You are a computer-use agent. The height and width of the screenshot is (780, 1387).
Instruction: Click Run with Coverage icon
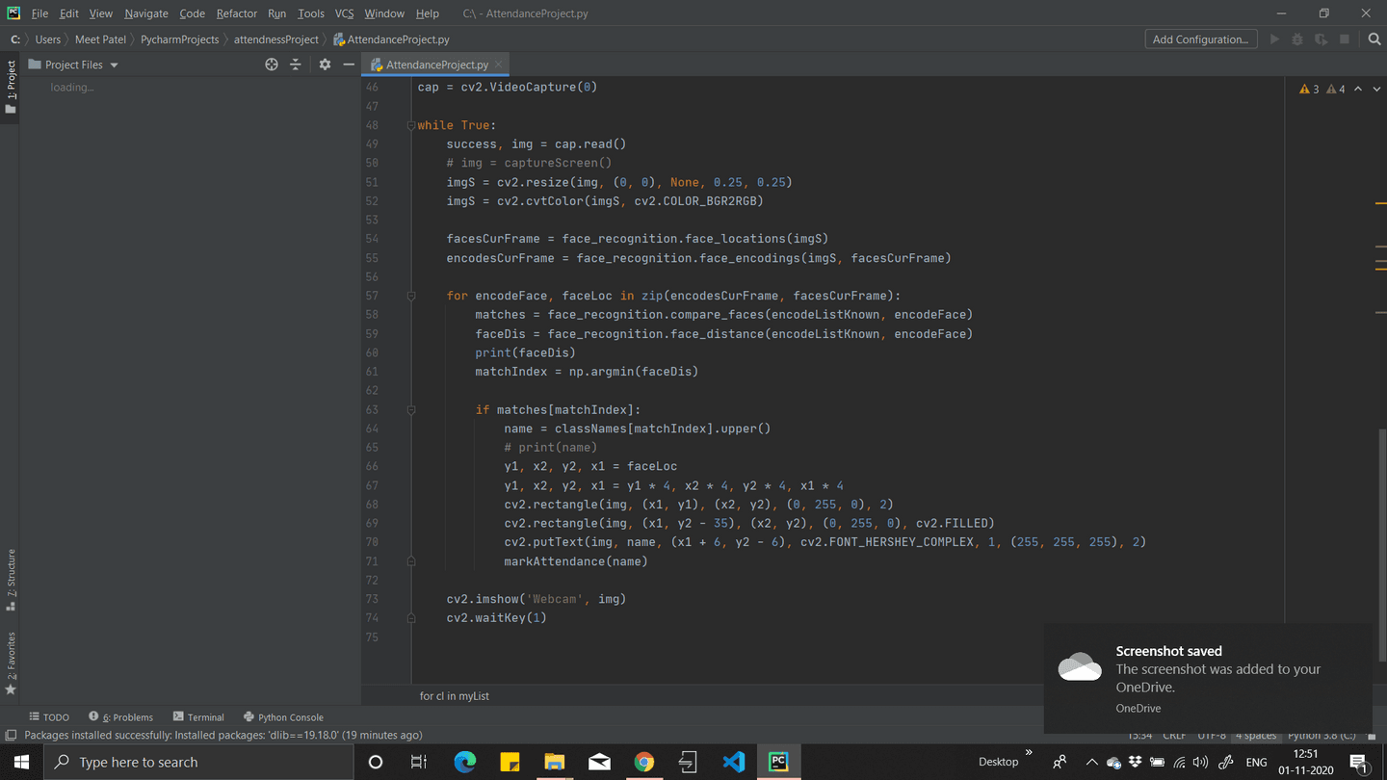click(1321, 39)
